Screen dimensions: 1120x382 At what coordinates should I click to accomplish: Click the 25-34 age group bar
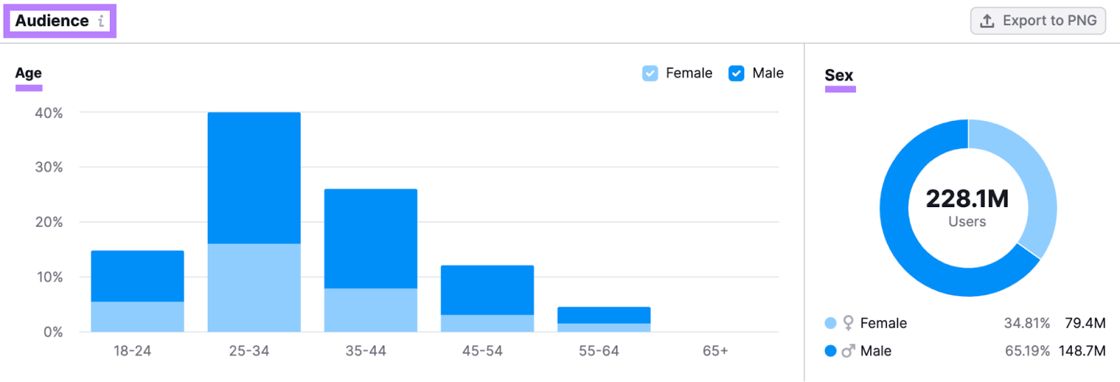[254, 222]
